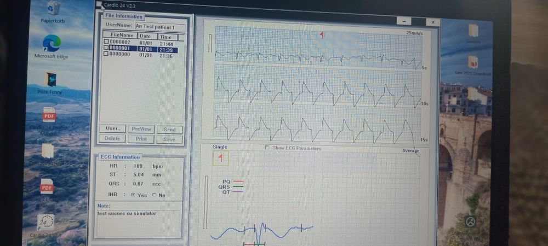Click the Average label
Image resolution: width=548 pixels, height=246 pixels.
tap(410, 150)
